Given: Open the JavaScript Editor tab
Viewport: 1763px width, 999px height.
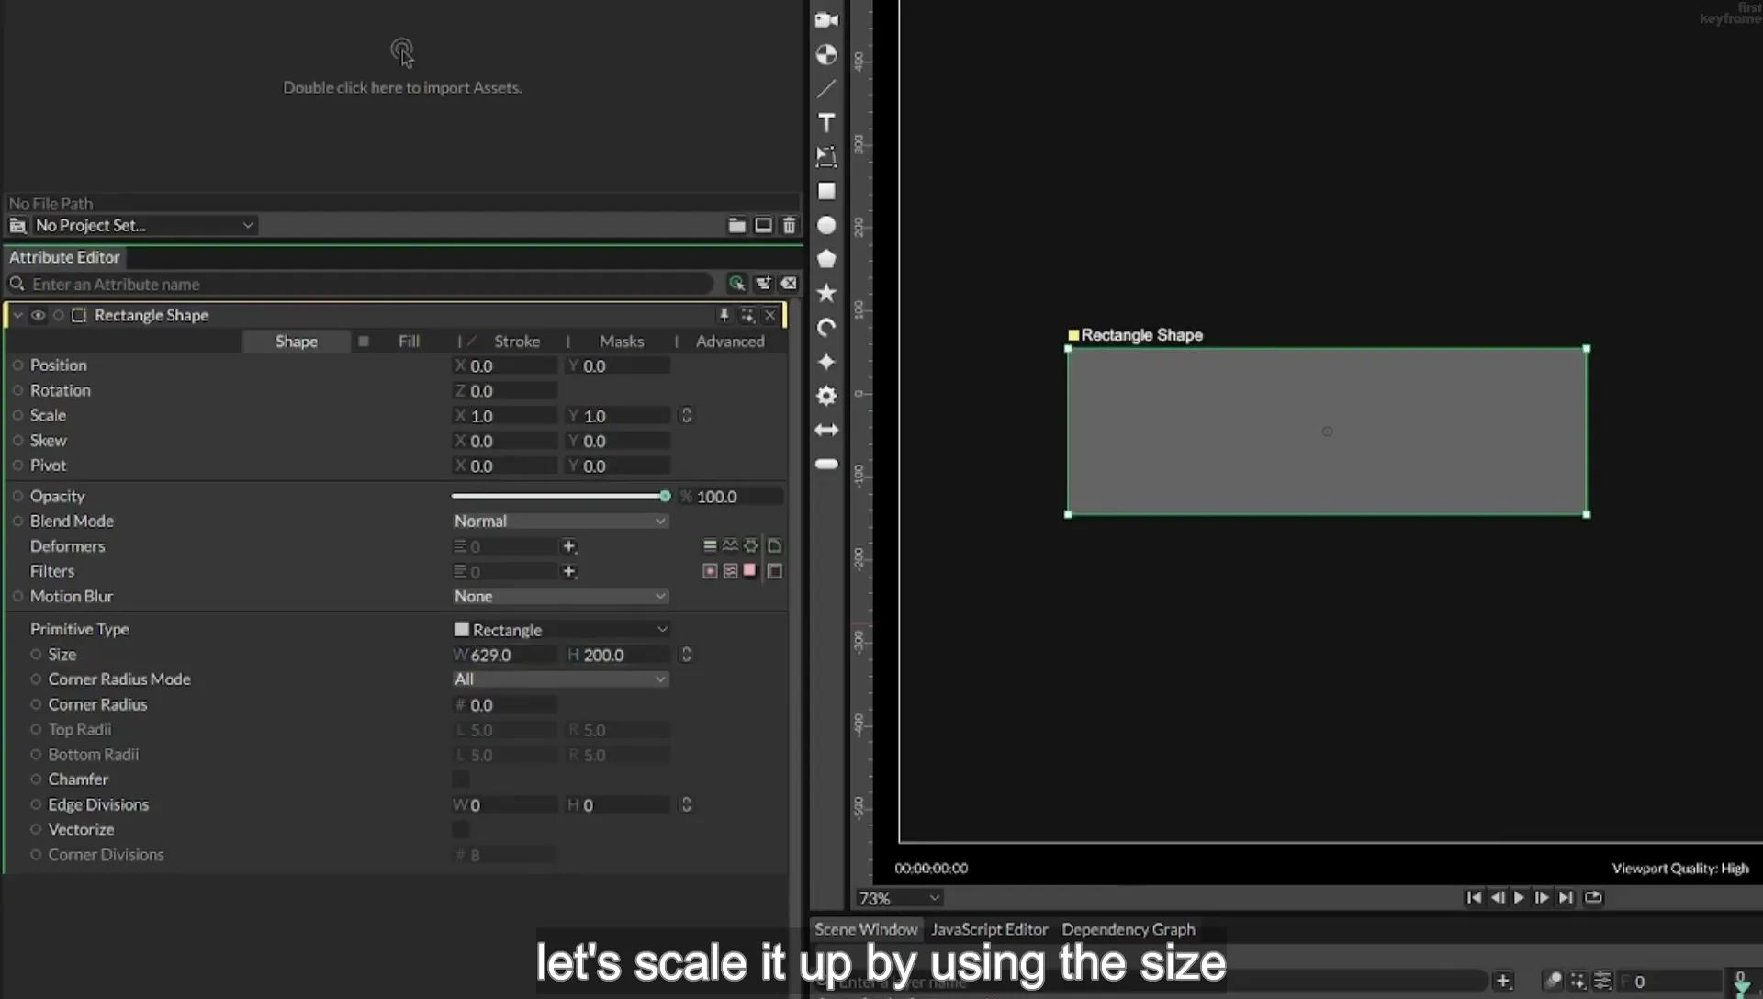Looking at the screenshot, I should [989, 929].
